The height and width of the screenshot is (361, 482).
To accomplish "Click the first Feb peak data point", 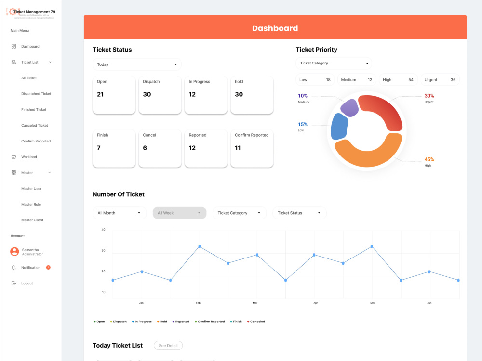I will [200, 246].
